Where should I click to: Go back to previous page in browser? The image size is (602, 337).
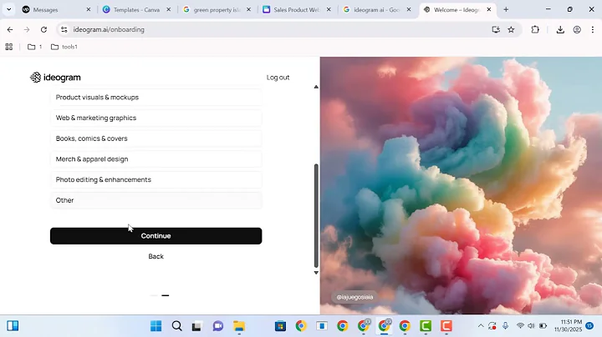point(10,29)
